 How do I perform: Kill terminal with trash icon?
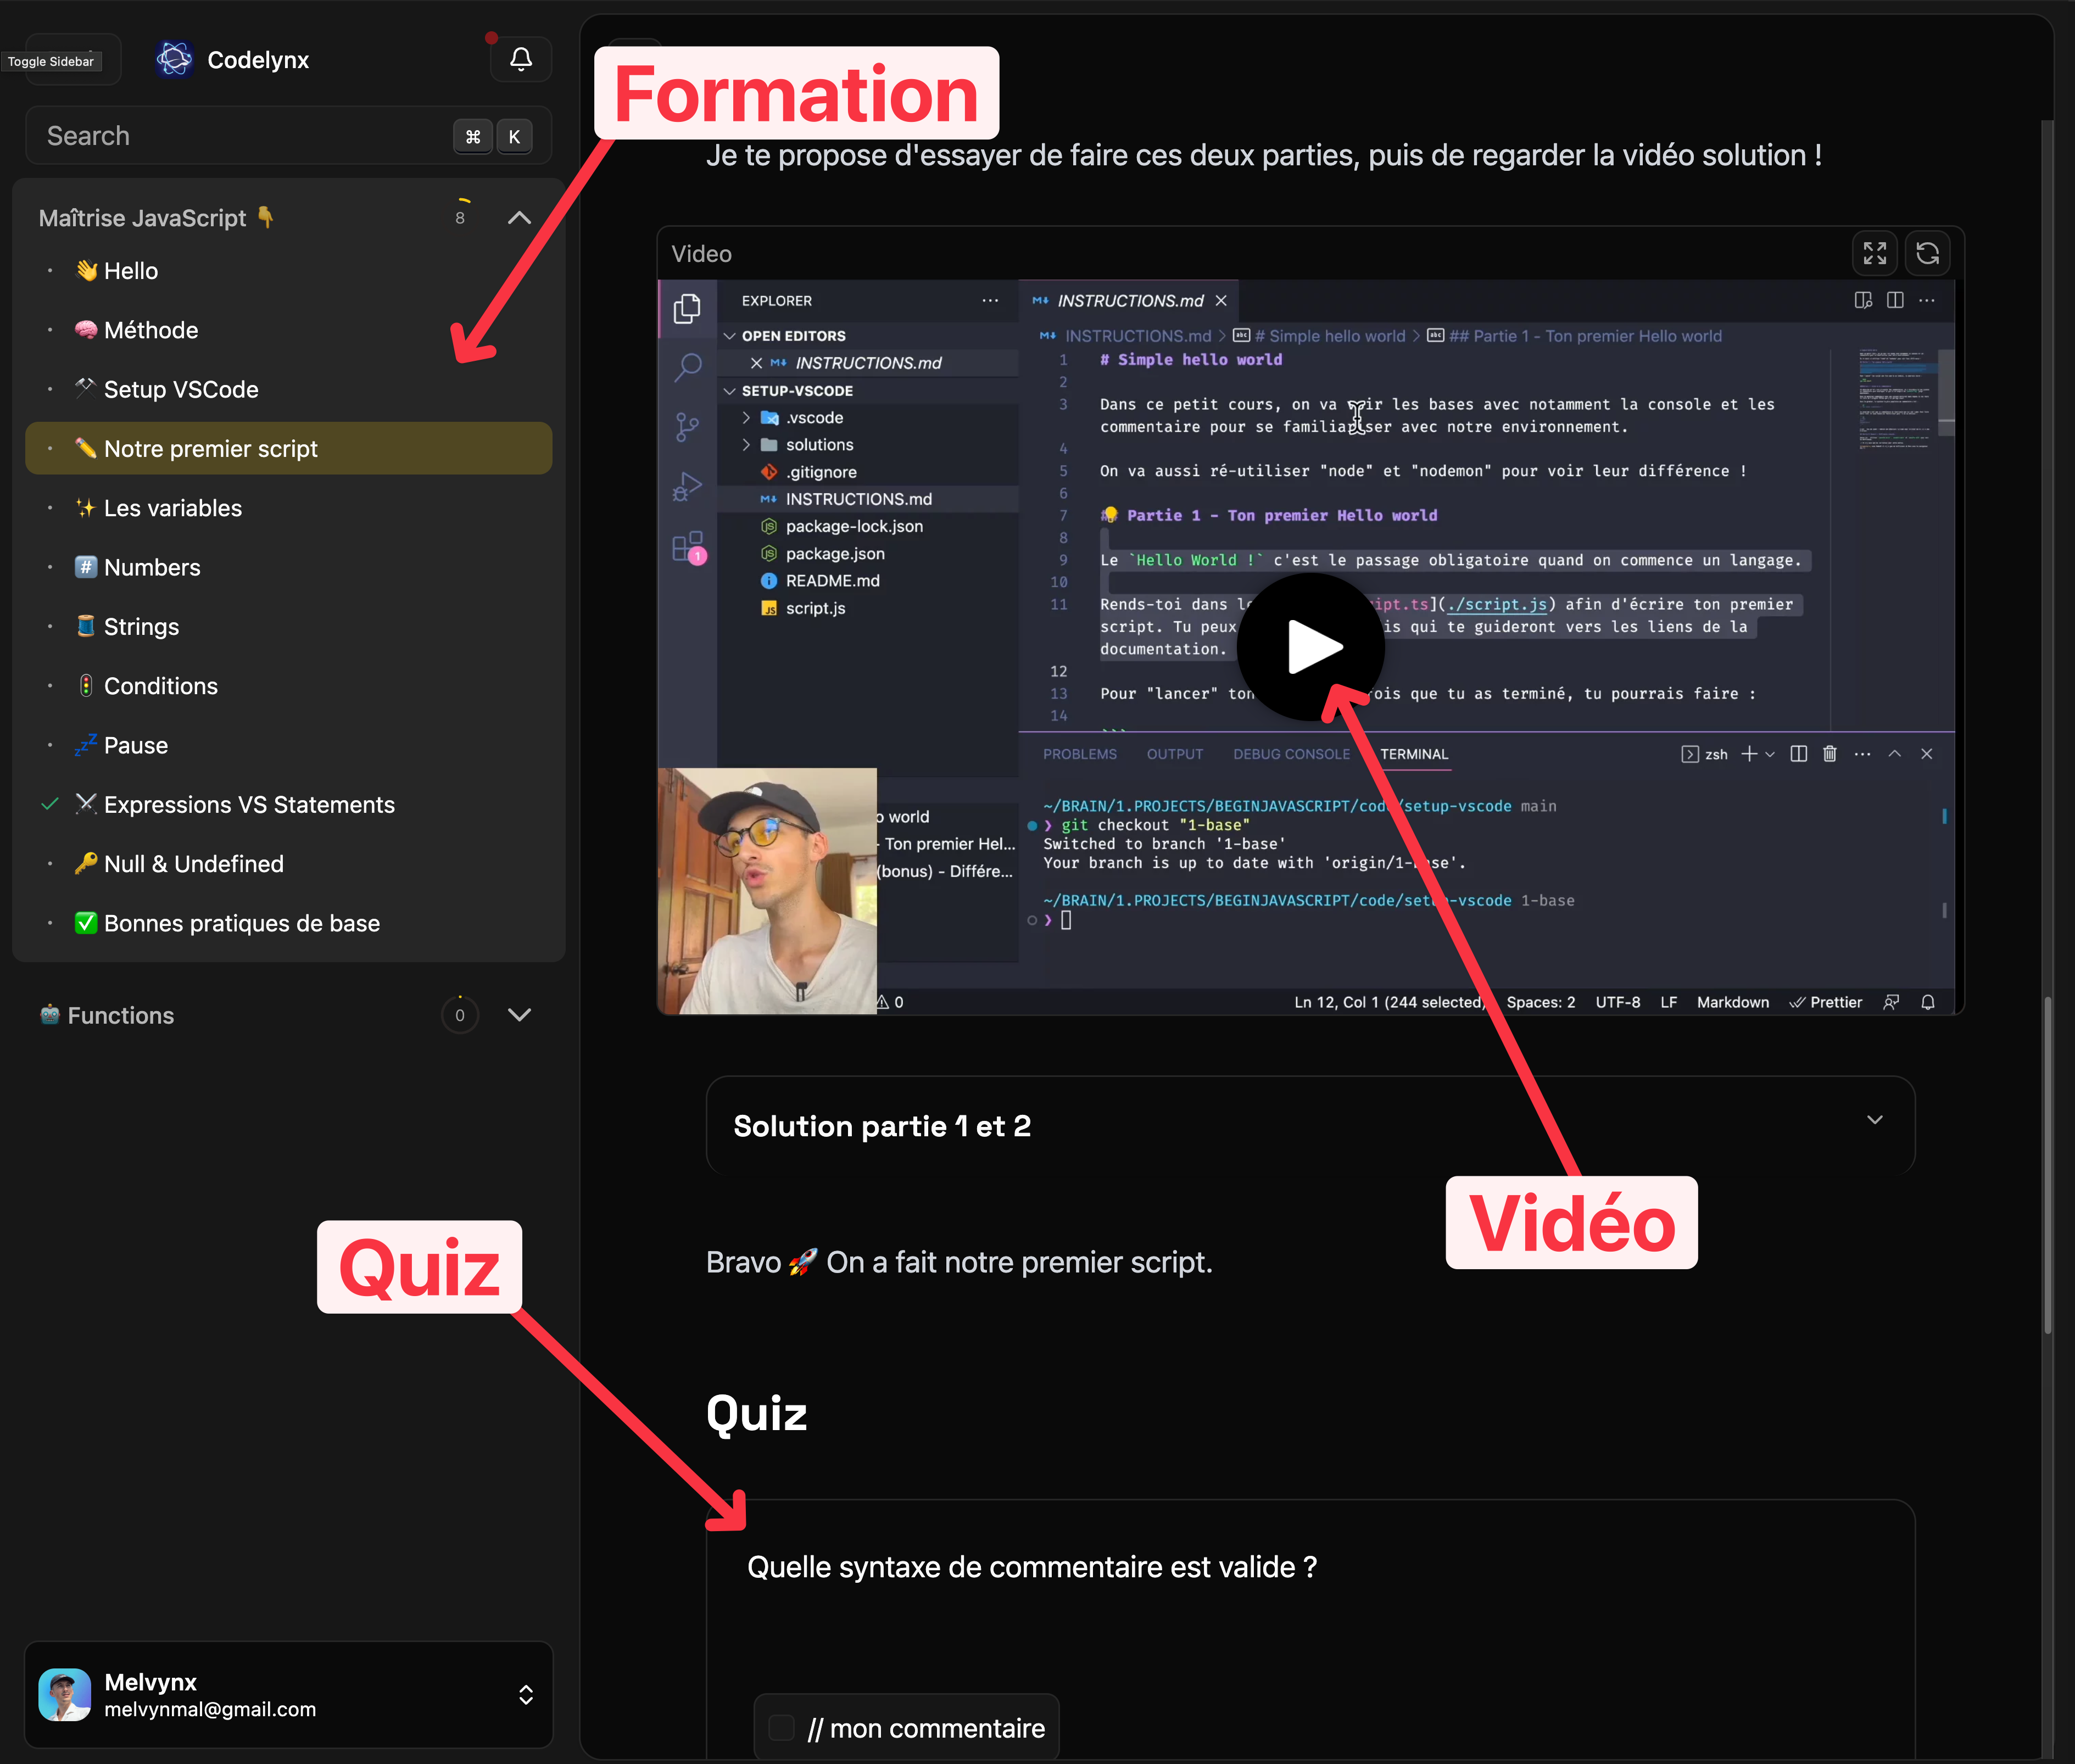[1830, 754]
